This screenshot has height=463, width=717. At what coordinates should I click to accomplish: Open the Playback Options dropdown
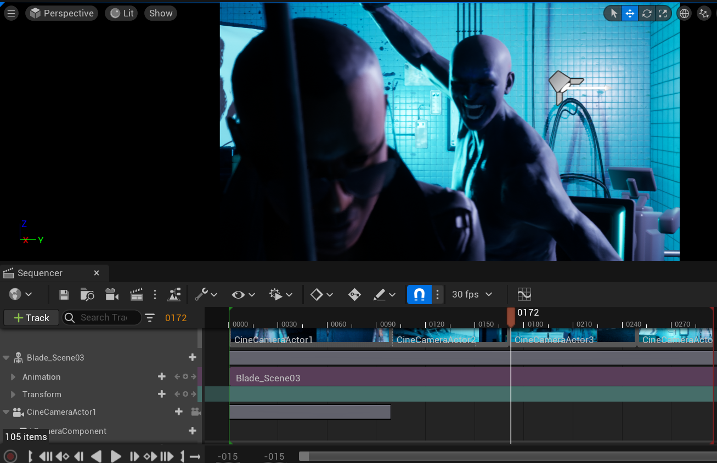(x=281, y=295)
